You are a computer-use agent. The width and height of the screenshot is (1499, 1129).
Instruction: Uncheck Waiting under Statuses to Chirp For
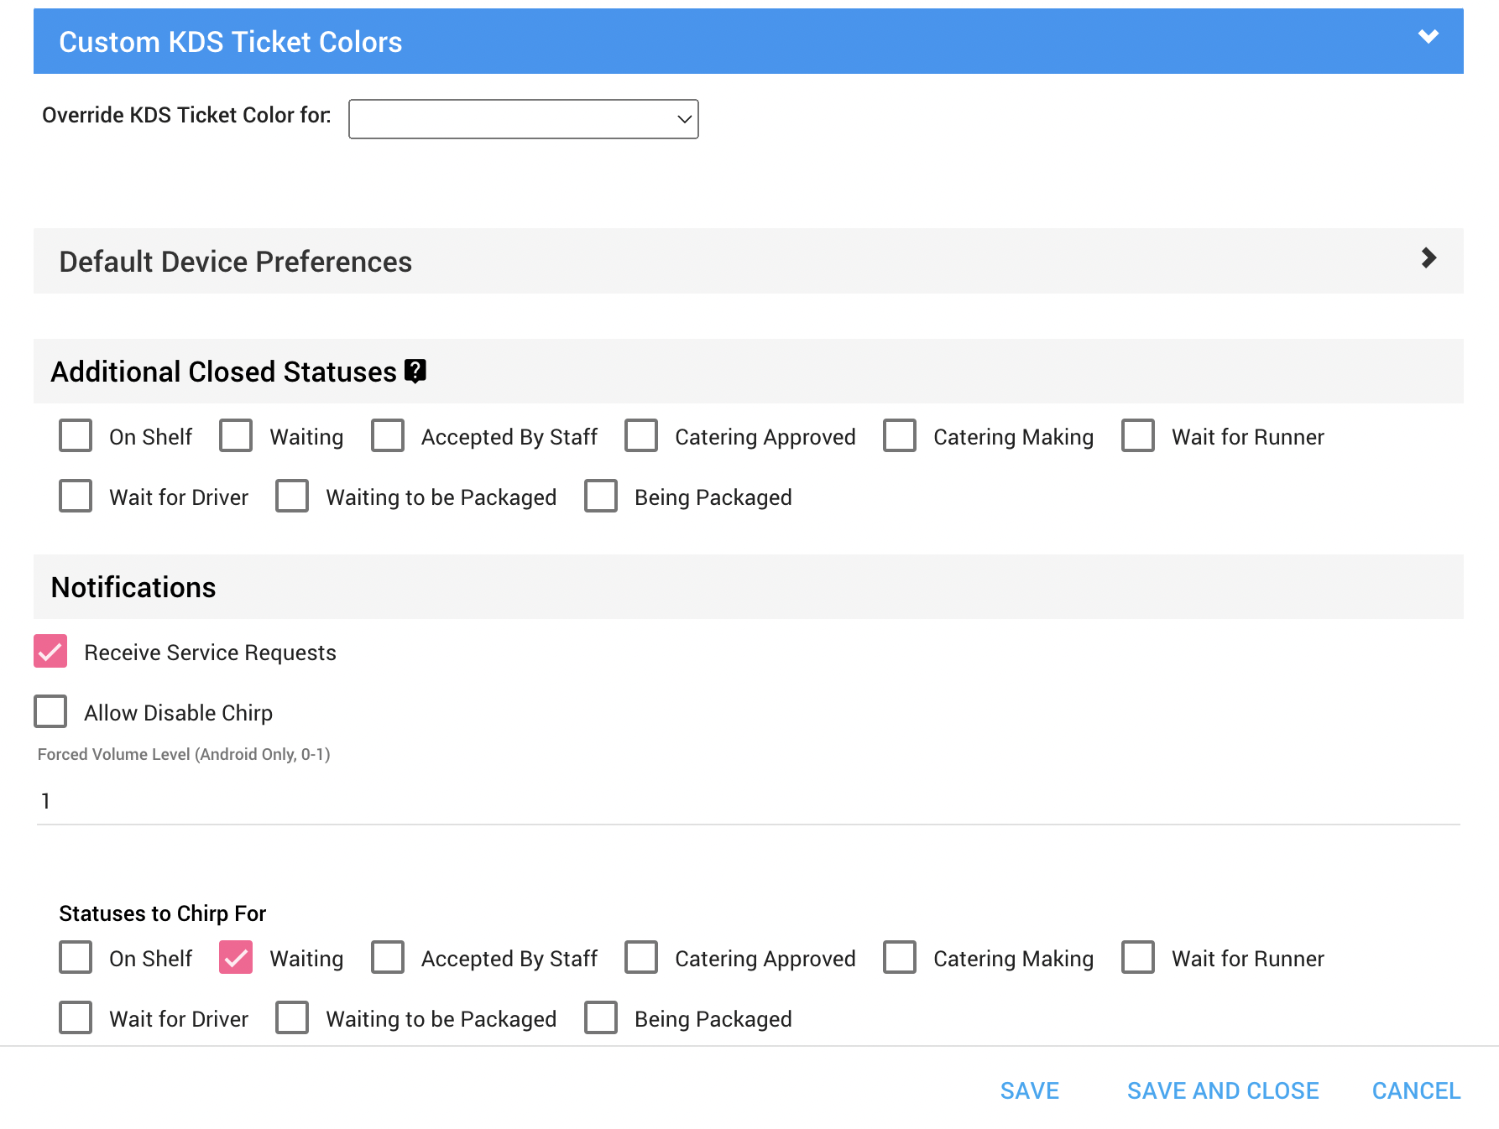(x=236, y=958)
